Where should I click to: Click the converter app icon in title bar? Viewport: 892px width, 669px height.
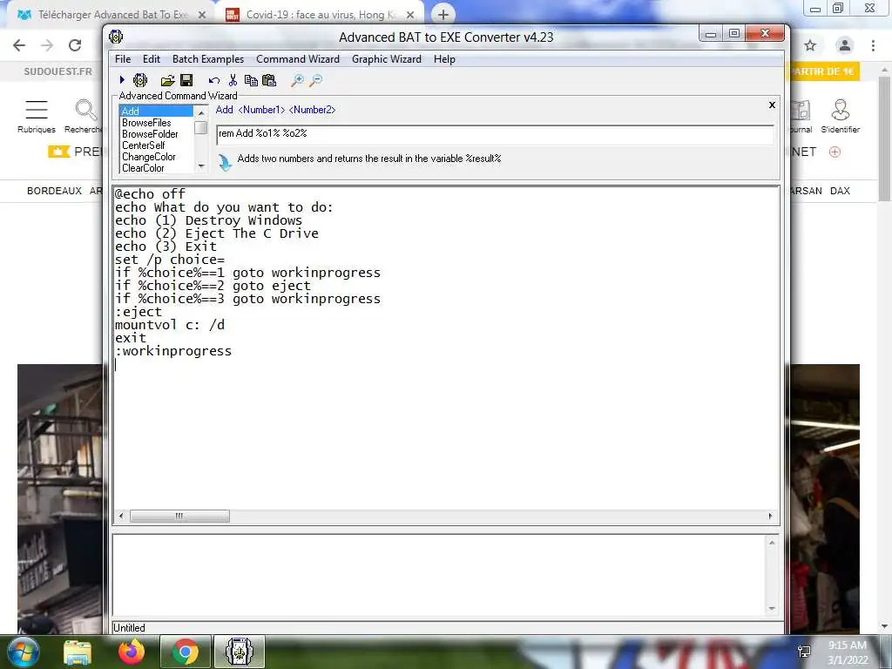(116, 37)
